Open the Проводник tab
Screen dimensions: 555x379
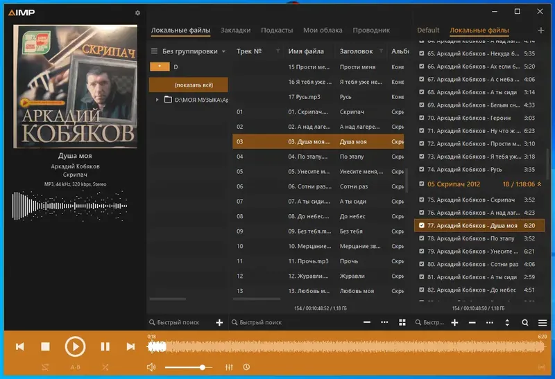[x=371, y=30]
